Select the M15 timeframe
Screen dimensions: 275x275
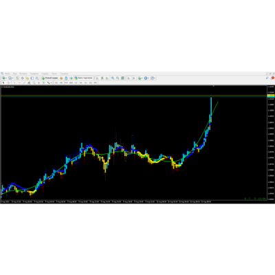pos(66,82)
